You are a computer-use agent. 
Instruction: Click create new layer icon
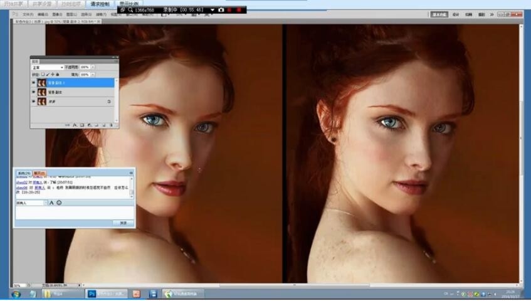103,125
